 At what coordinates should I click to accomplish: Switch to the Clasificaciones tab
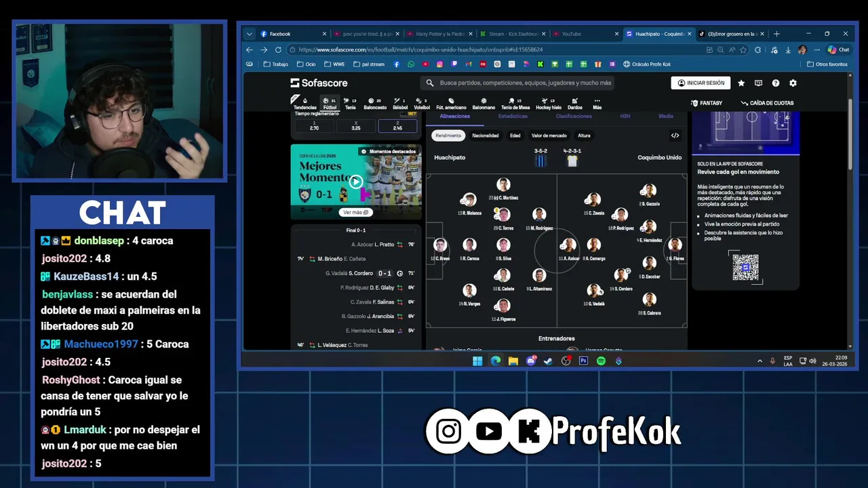(x=574, y=117)
